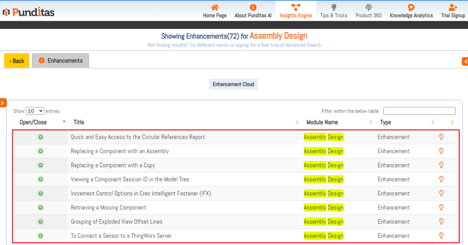Click the lightbulb on the Circular References Report row
The width and height of the screenshot is (468, 245).
[441, 137]
